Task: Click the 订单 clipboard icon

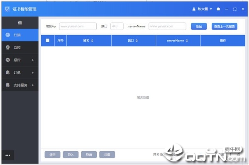Action: [7, 73]
